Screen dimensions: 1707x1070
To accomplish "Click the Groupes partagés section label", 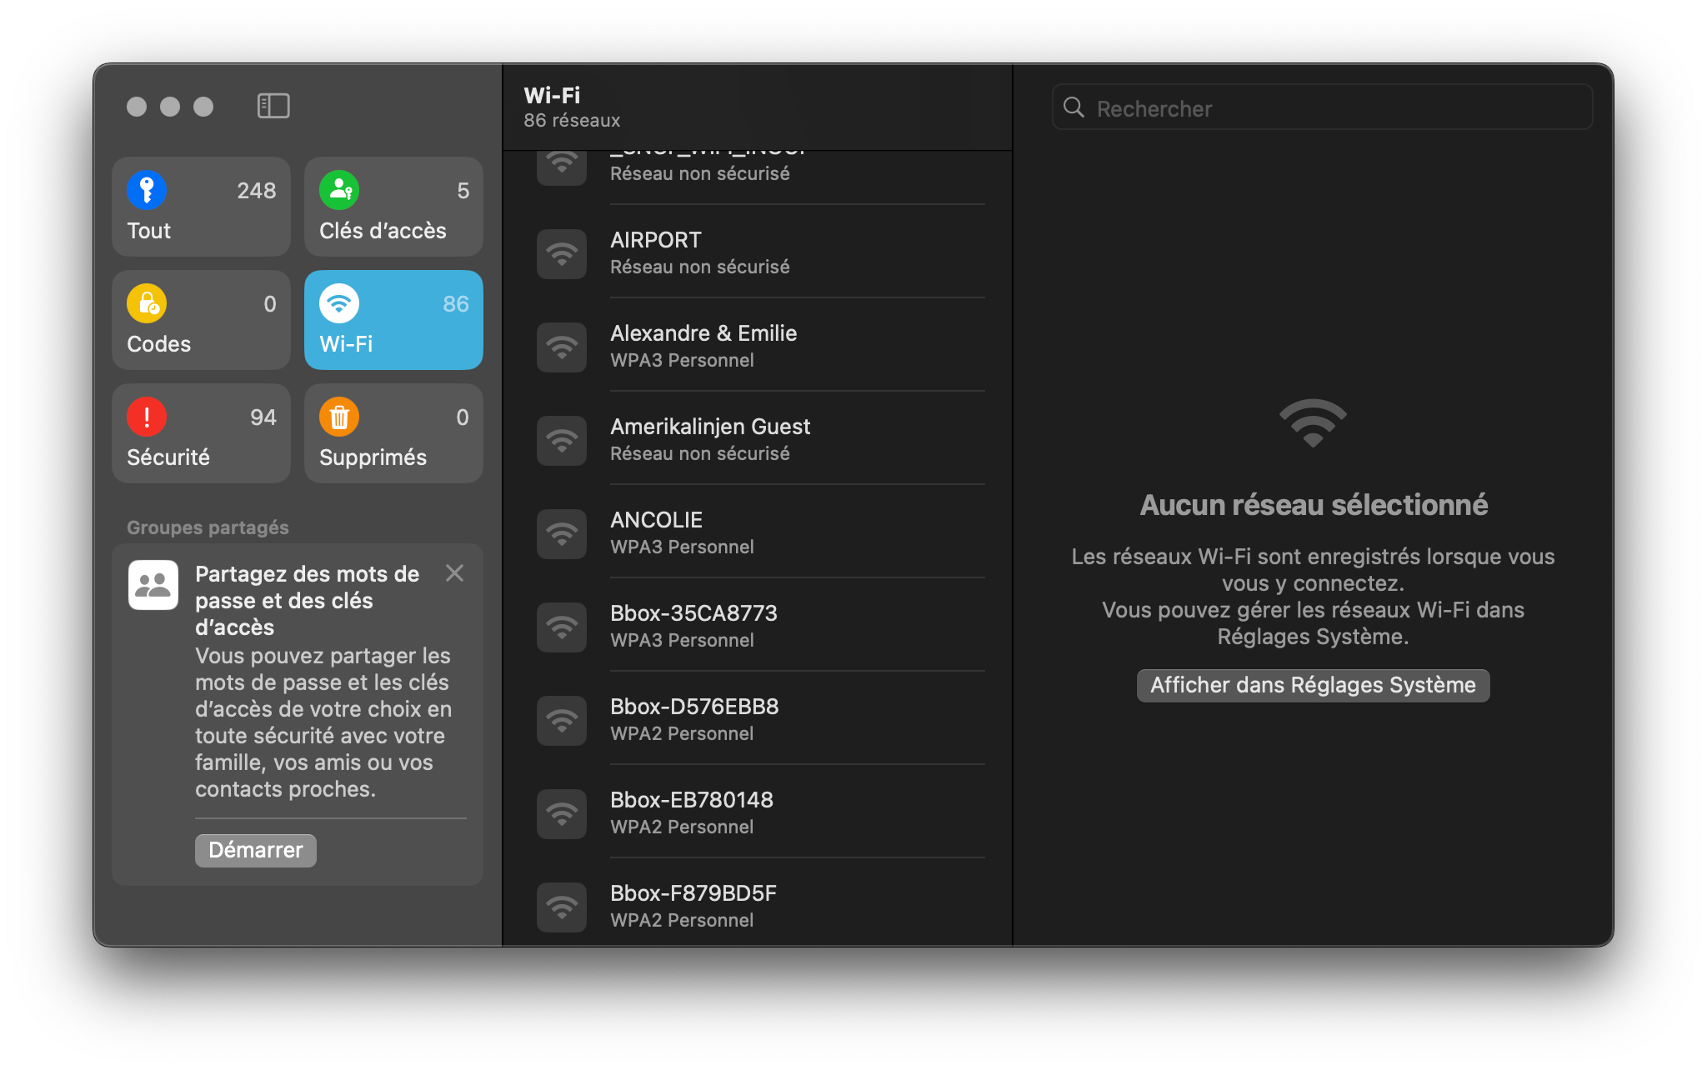I will [208, 527].
